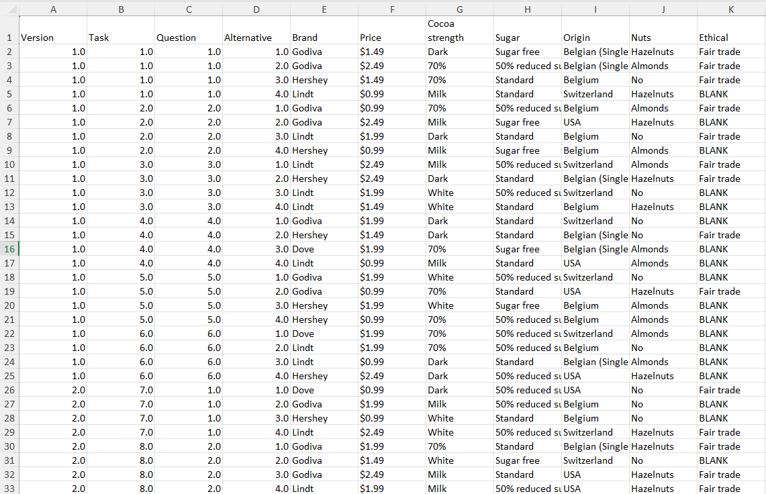Select the Sugar column header H
766x494 pixels.
click(528, 9)
